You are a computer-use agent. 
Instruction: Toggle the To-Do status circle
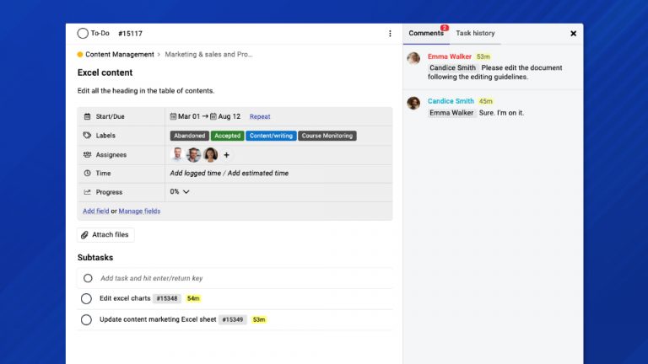coord(83,34)
